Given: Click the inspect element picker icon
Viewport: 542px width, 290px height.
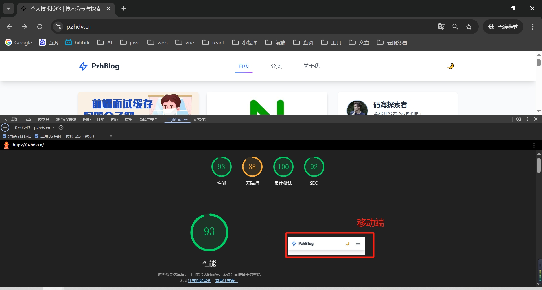Looking at the screenshot, I should [x=5, y=119].
